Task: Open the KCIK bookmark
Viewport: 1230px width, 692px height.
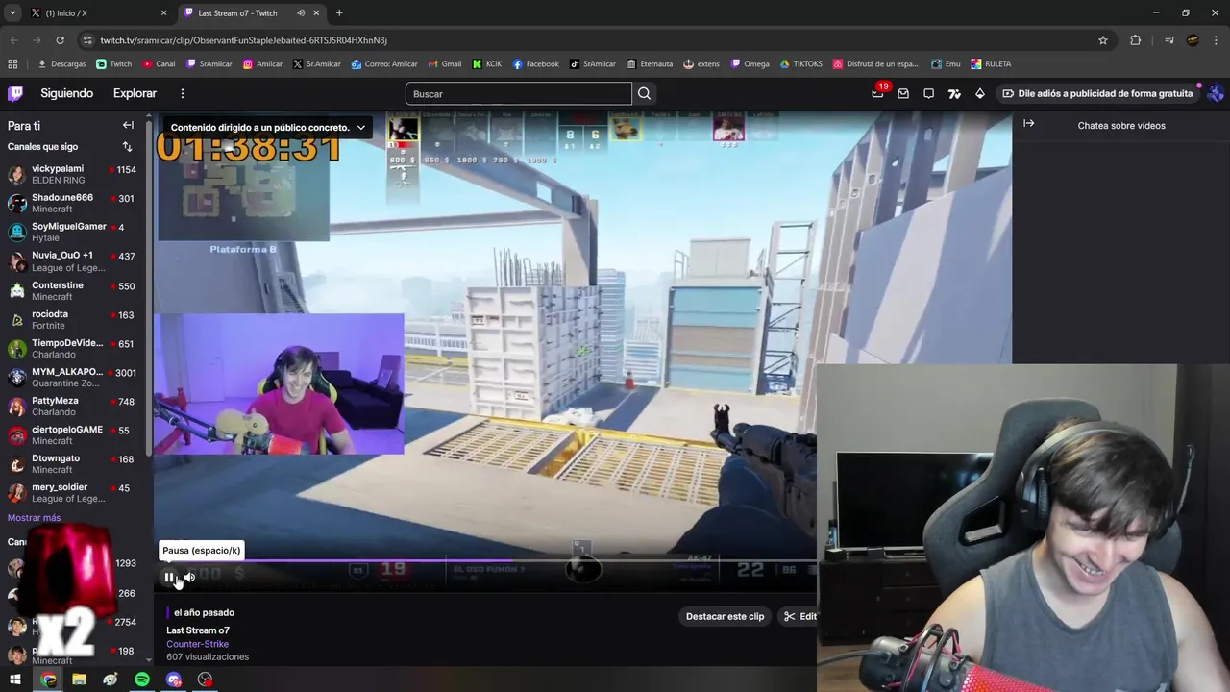Action: (x=486, y=64)
